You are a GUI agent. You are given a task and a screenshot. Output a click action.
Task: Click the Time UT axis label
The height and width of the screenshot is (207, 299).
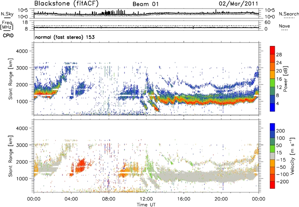click(x=146, y=205)
